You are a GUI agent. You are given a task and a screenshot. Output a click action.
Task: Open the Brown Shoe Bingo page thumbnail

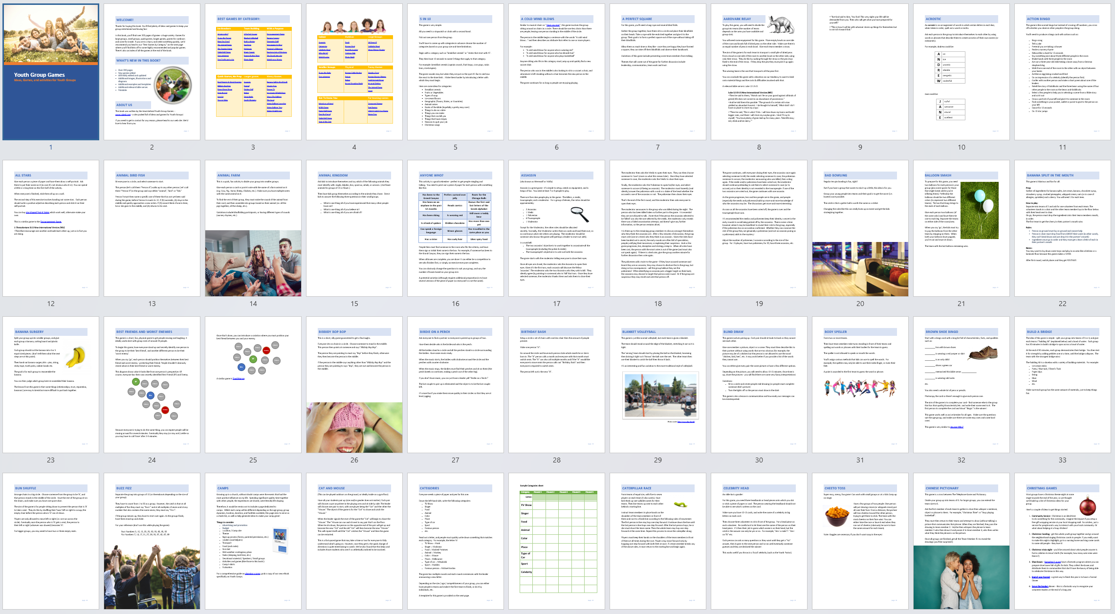(962, 385)
